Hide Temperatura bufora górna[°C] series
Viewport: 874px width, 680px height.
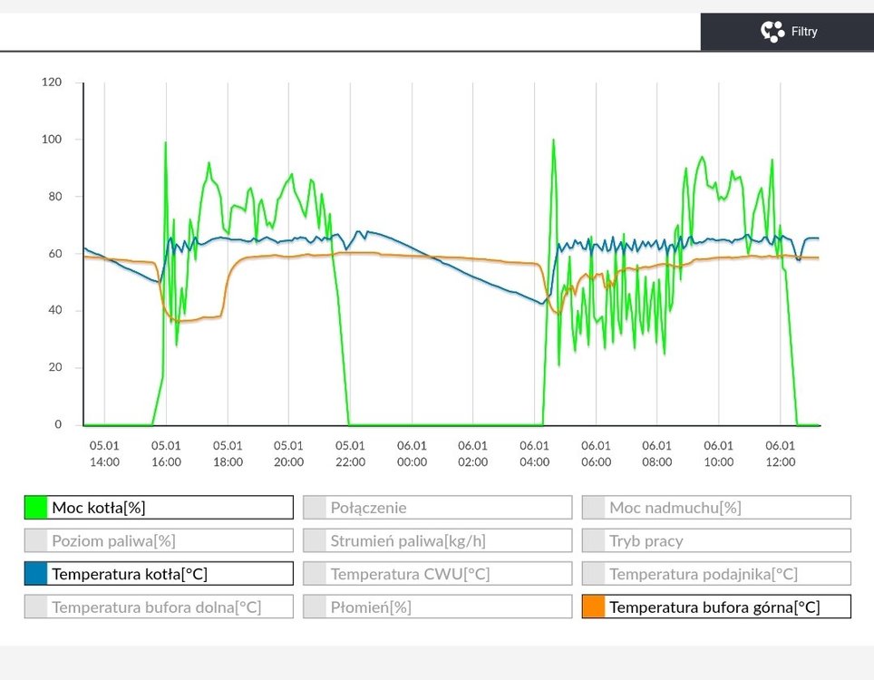716,607
